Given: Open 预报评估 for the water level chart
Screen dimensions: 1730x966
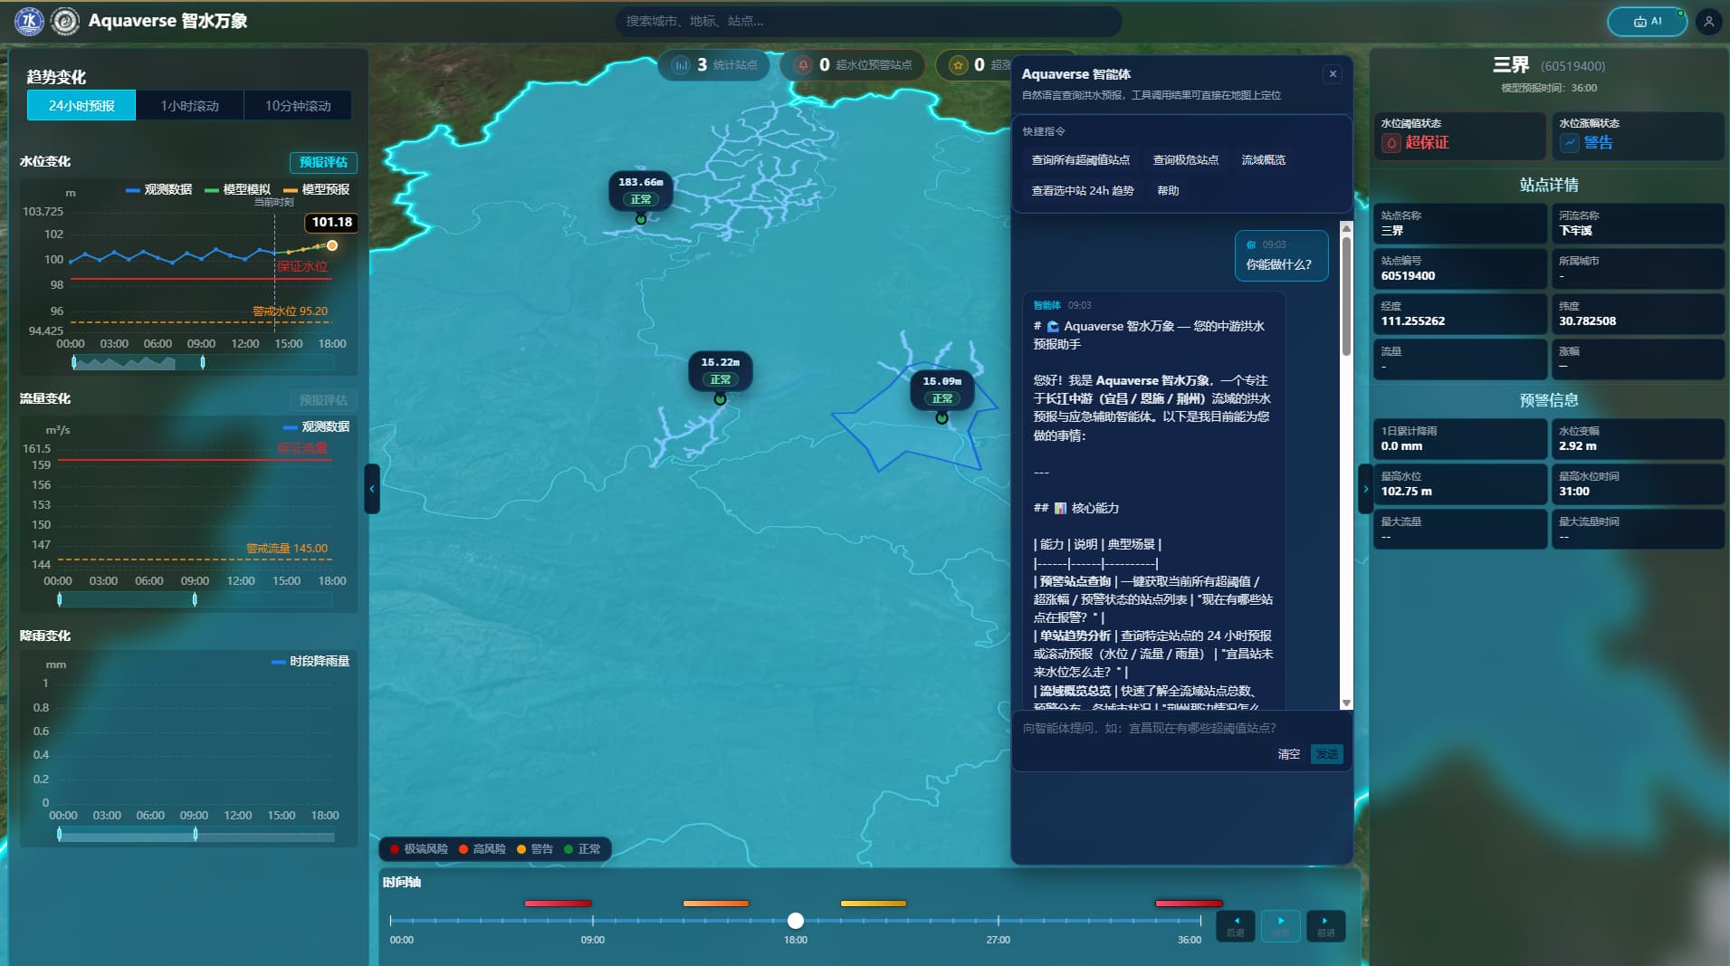Looking at the screenshot, I should [x=323, y=162].
